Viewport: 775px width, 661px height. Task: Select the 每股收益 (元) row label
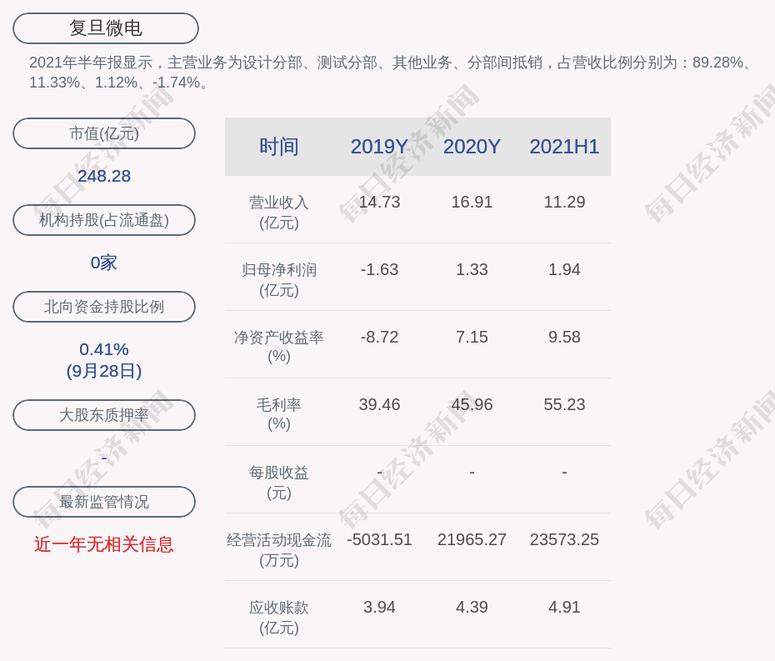point(279,483)
